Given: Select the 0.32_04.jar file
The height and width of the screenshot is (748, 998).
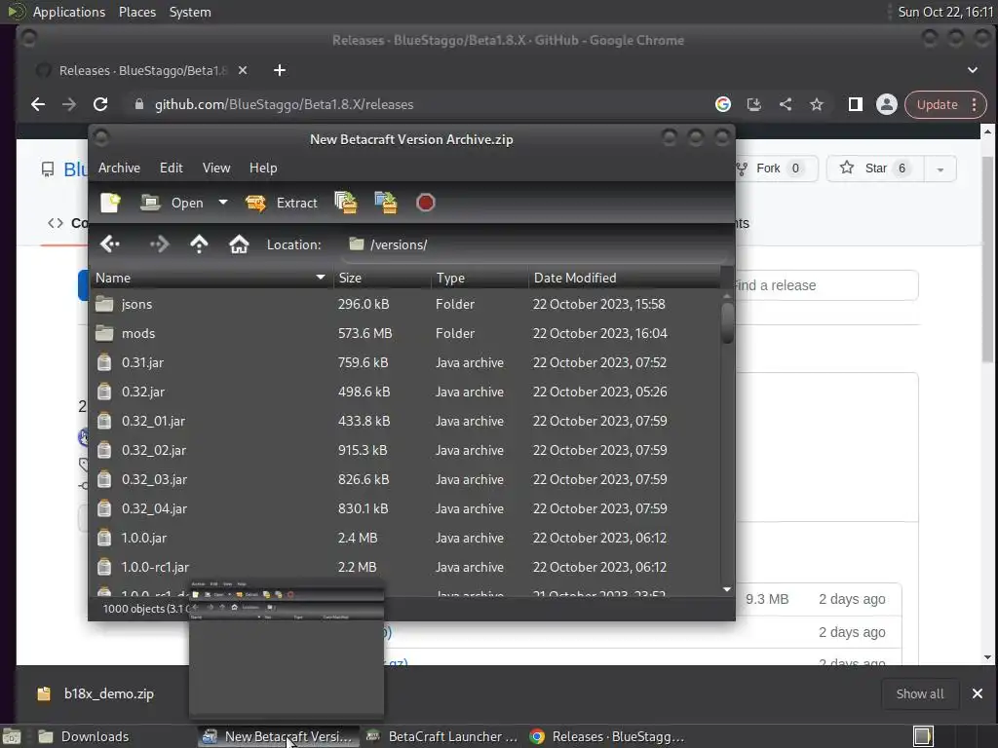Looking at the screenshot, I should (x=404, y=508).
